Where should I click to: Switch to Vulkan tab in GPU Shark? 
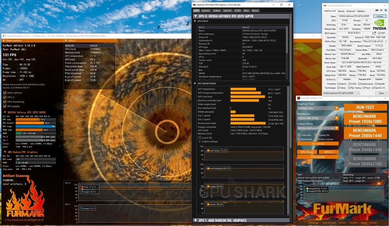coord(217,11)
